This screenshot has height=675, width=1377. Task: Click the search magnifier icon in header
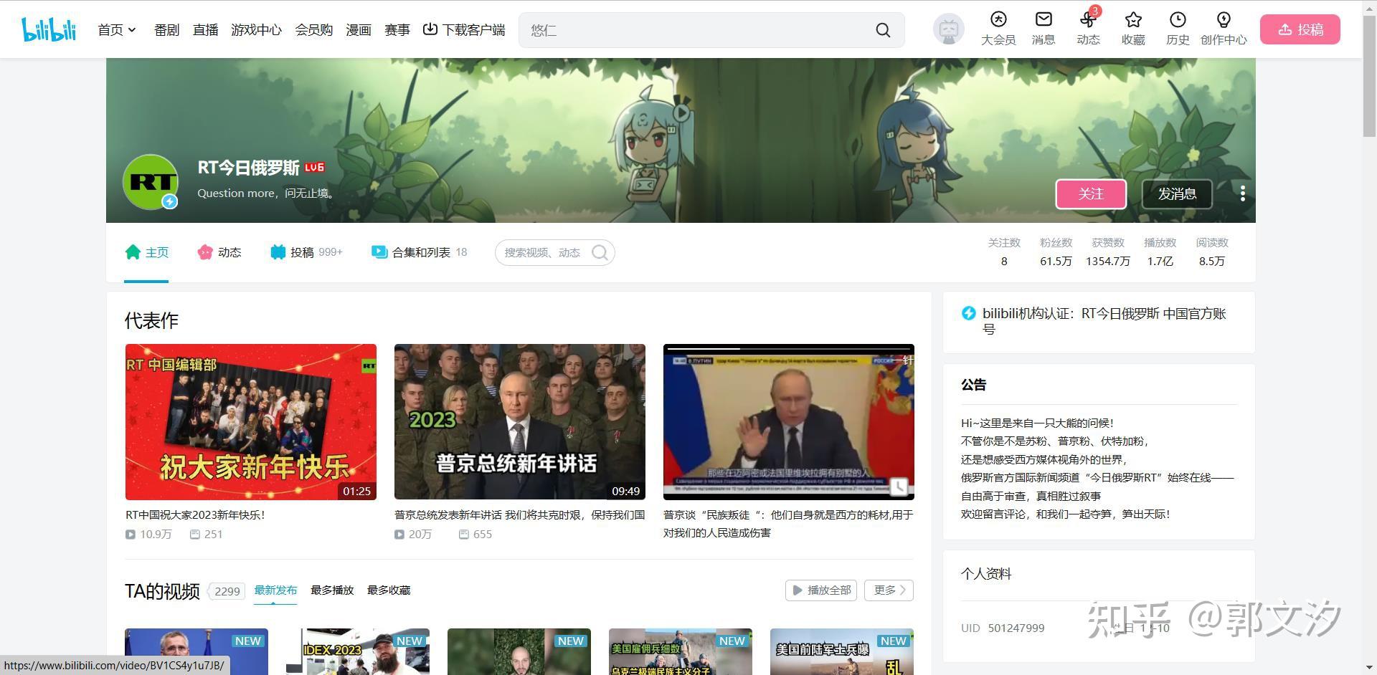click(x=883, y=30)
